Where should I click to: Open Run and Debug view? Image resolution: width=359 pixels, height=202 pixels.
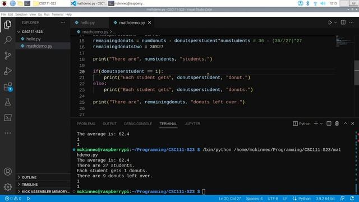[x=7, y=71]
